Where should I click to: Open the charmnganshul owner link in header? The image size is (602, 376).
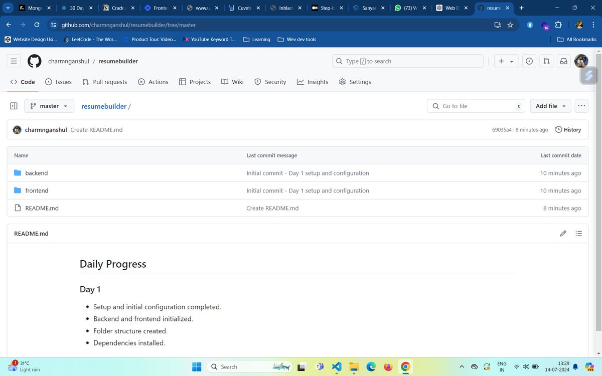tap(68, 61)
